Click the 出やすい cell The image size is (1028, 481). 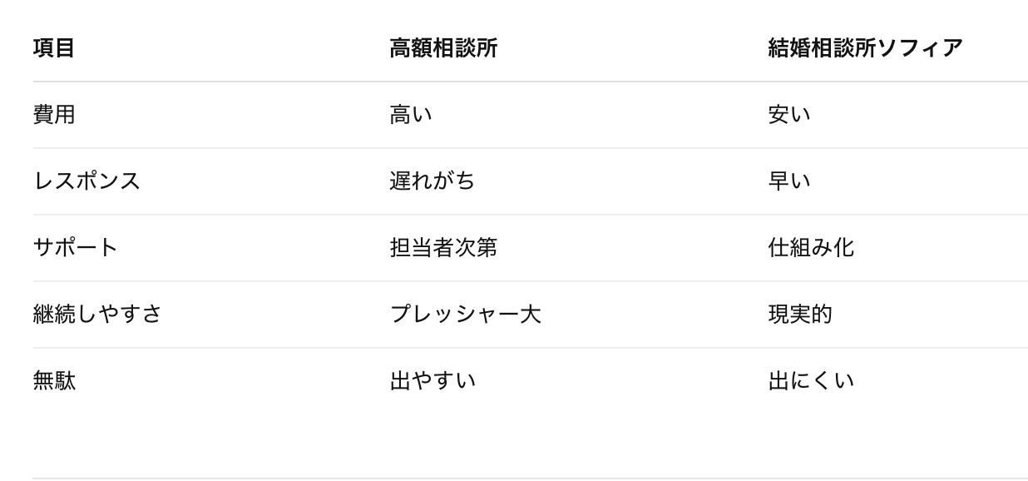click(432, 381)
